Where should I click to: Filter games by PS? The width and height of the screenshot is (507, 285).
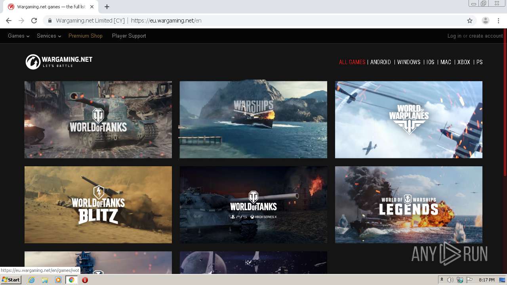pyautogui.click(x=480, y=62)
